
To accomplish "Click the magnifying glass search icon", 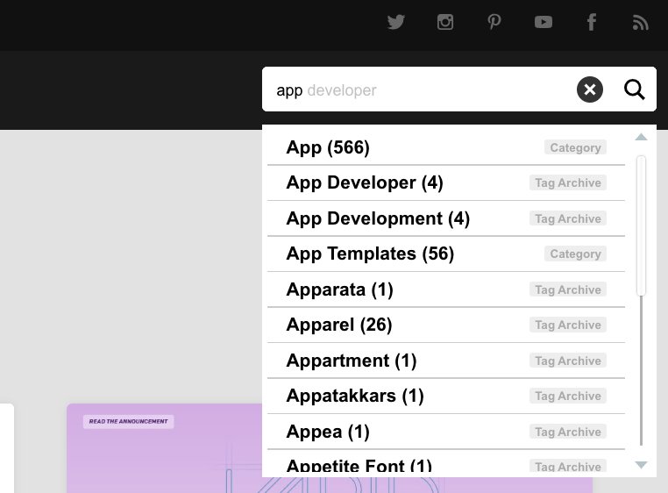I will pos(635,89).
